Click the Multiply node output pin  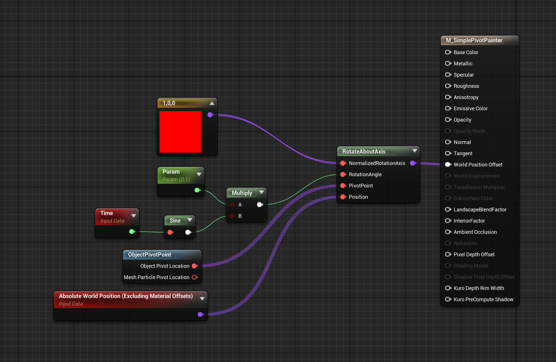coord(260,204)
